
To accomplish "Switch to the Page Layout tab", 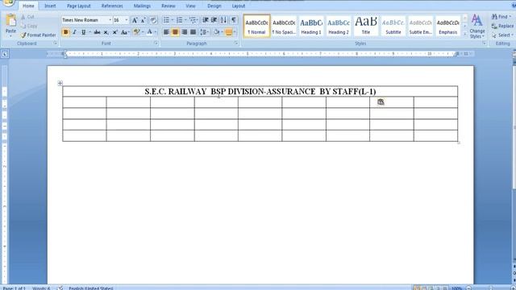I will (x=79, y=6).
